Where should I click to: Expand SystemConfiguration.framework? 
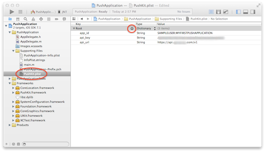(x=13, y=102)
